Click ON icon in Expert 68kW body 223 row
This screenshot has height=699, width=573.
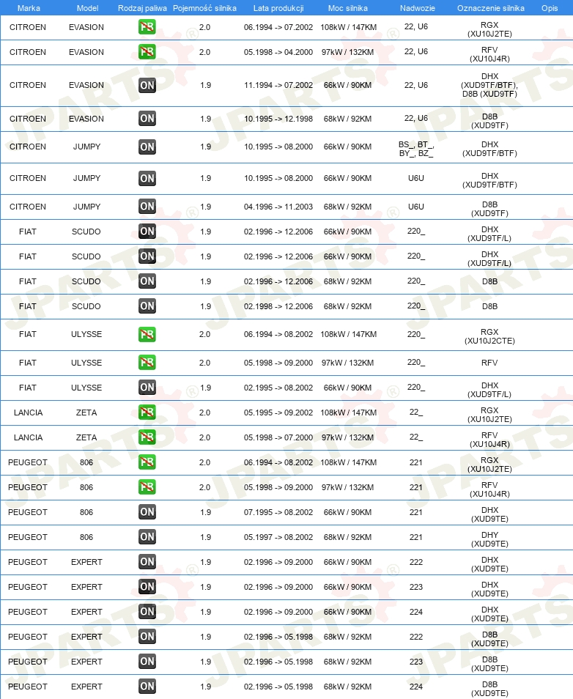click(x=147, y=662)
